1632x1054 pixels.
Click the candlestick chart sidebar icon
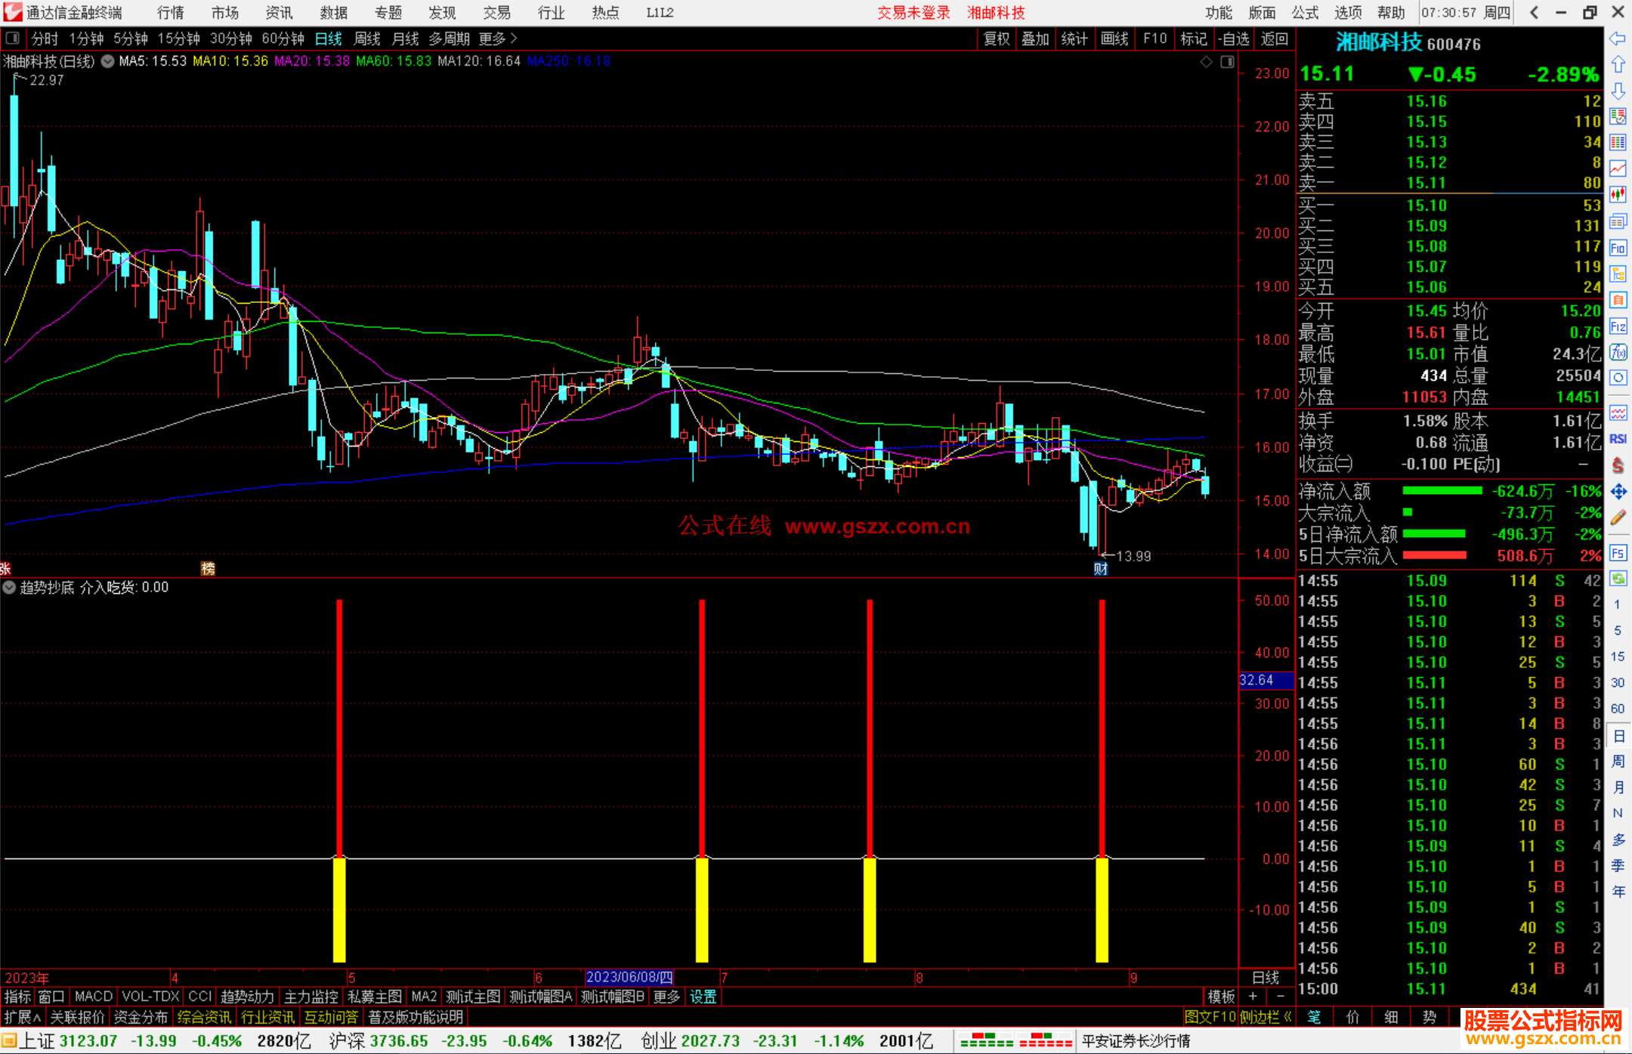coord(1618,195)
